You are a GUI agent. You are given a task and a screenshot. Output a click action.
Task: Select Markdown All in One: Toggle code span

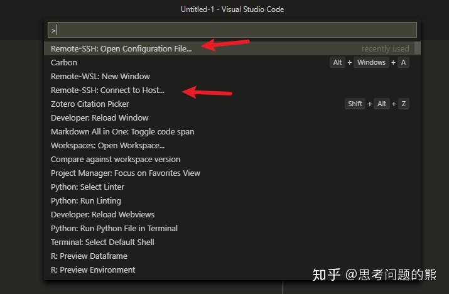pyautogui.click(x=232, y=131)
